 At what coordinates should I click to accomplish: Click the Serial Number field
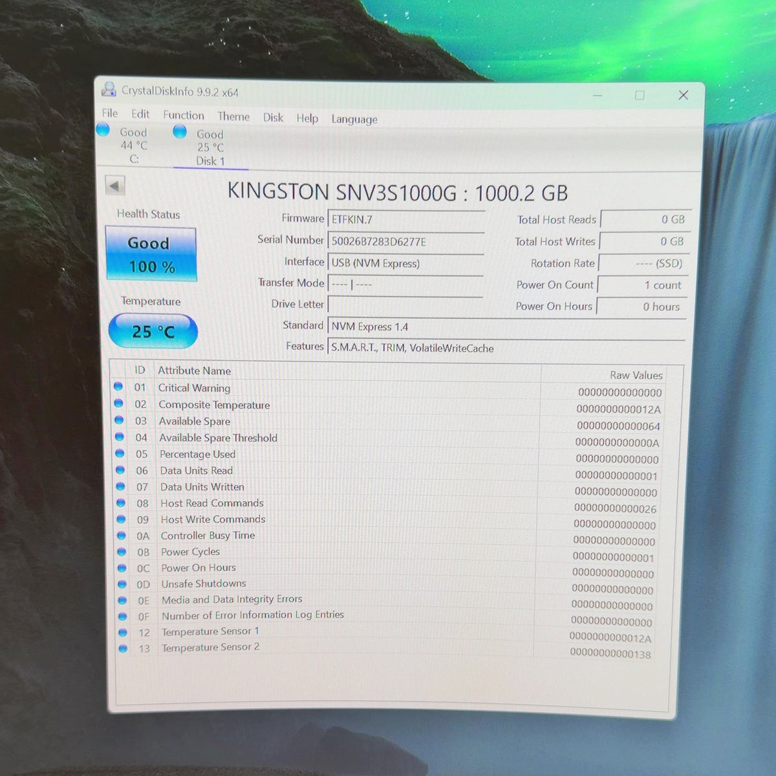point(406,242)
